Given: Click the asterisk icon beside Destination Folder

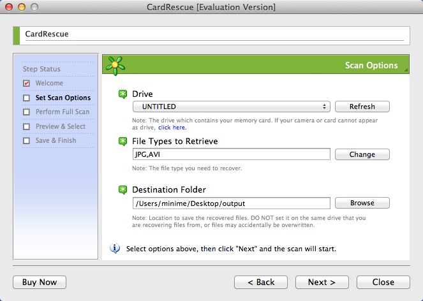Looking at the screenshot, I should click(x=123, y=189).
